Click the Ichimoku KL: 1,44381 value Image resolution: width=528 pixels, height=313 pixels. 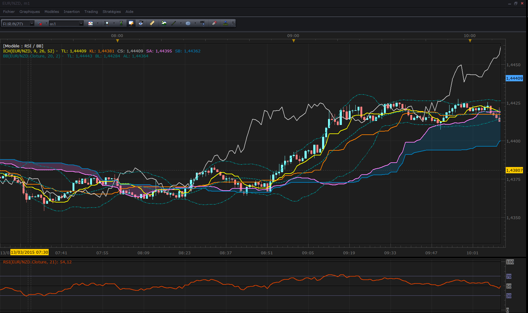(102, 51)
